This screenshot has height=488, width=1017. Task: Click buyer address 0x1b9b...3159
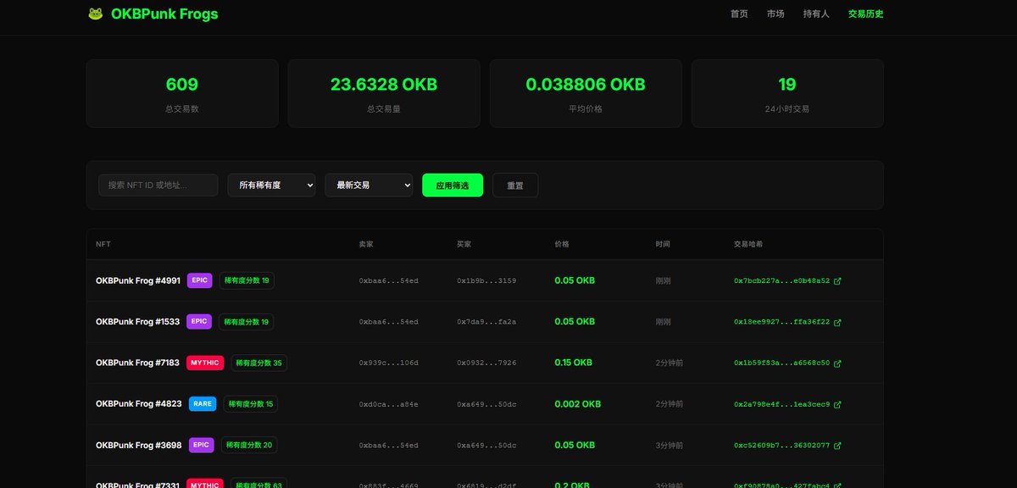coord(486,280)
